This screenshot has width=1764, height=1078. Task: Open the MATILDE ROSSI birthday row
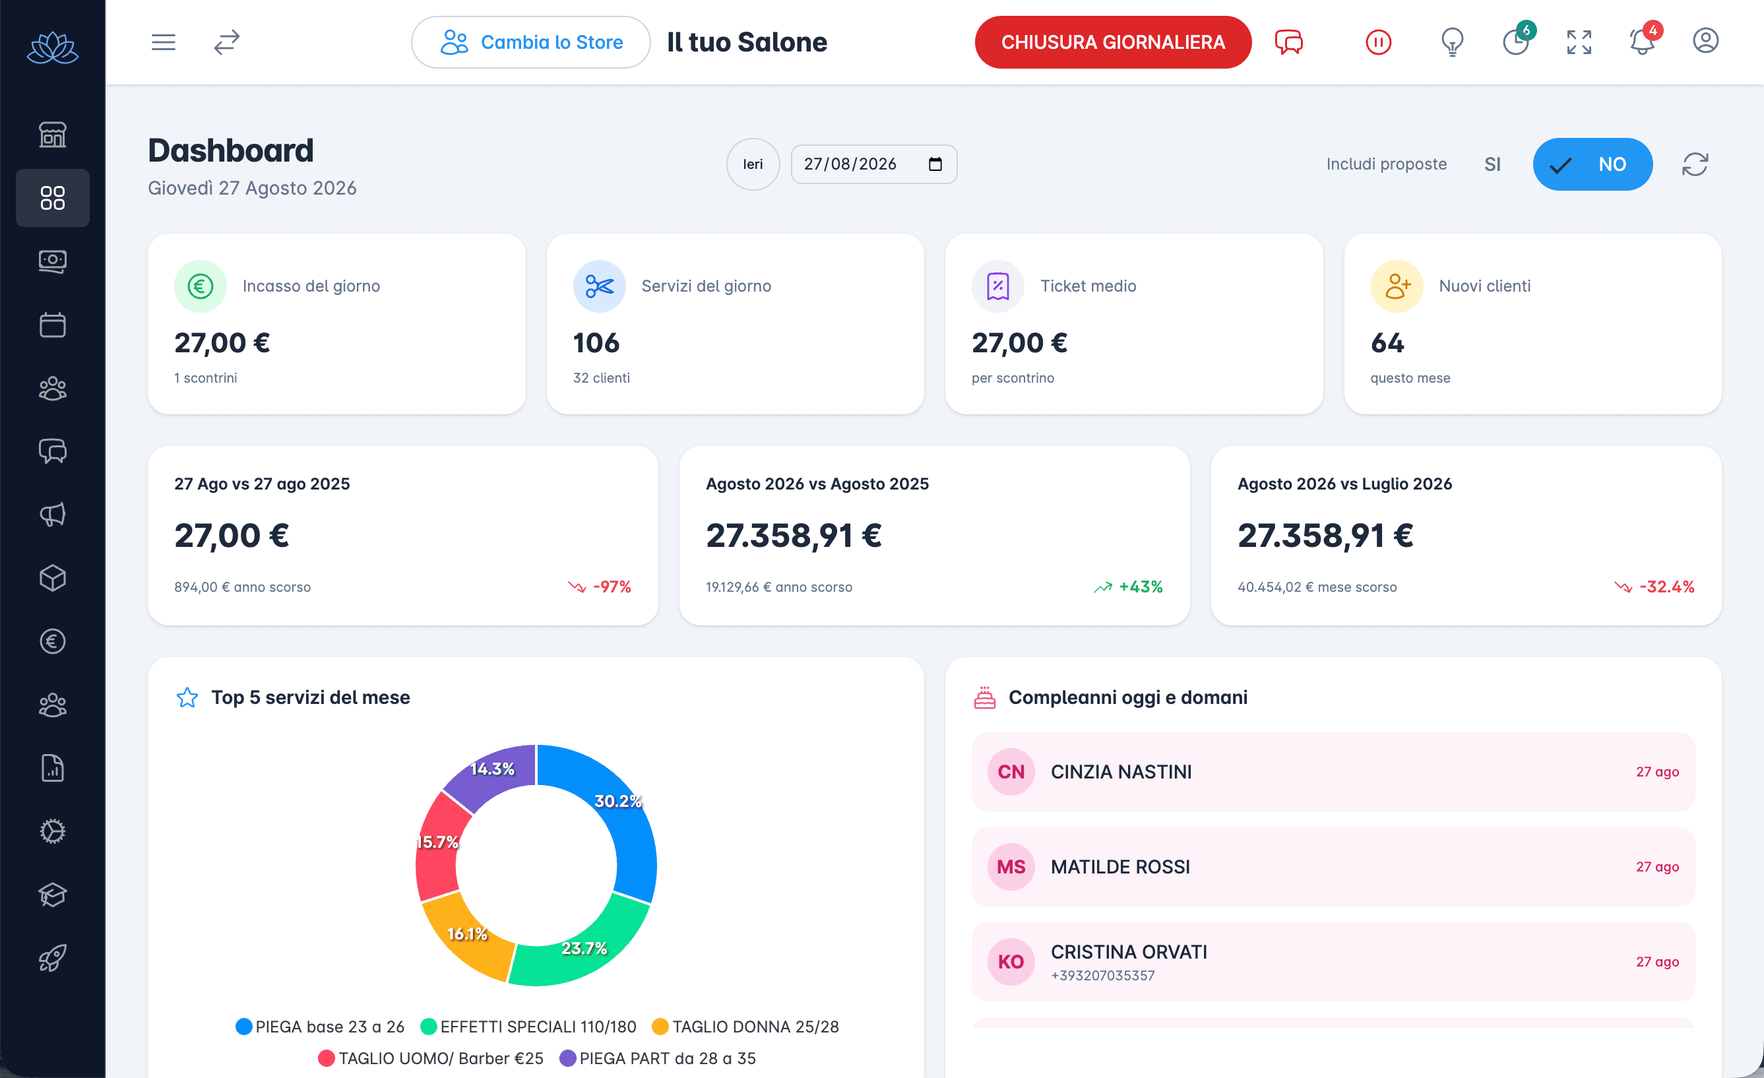tap(1333, 867)
